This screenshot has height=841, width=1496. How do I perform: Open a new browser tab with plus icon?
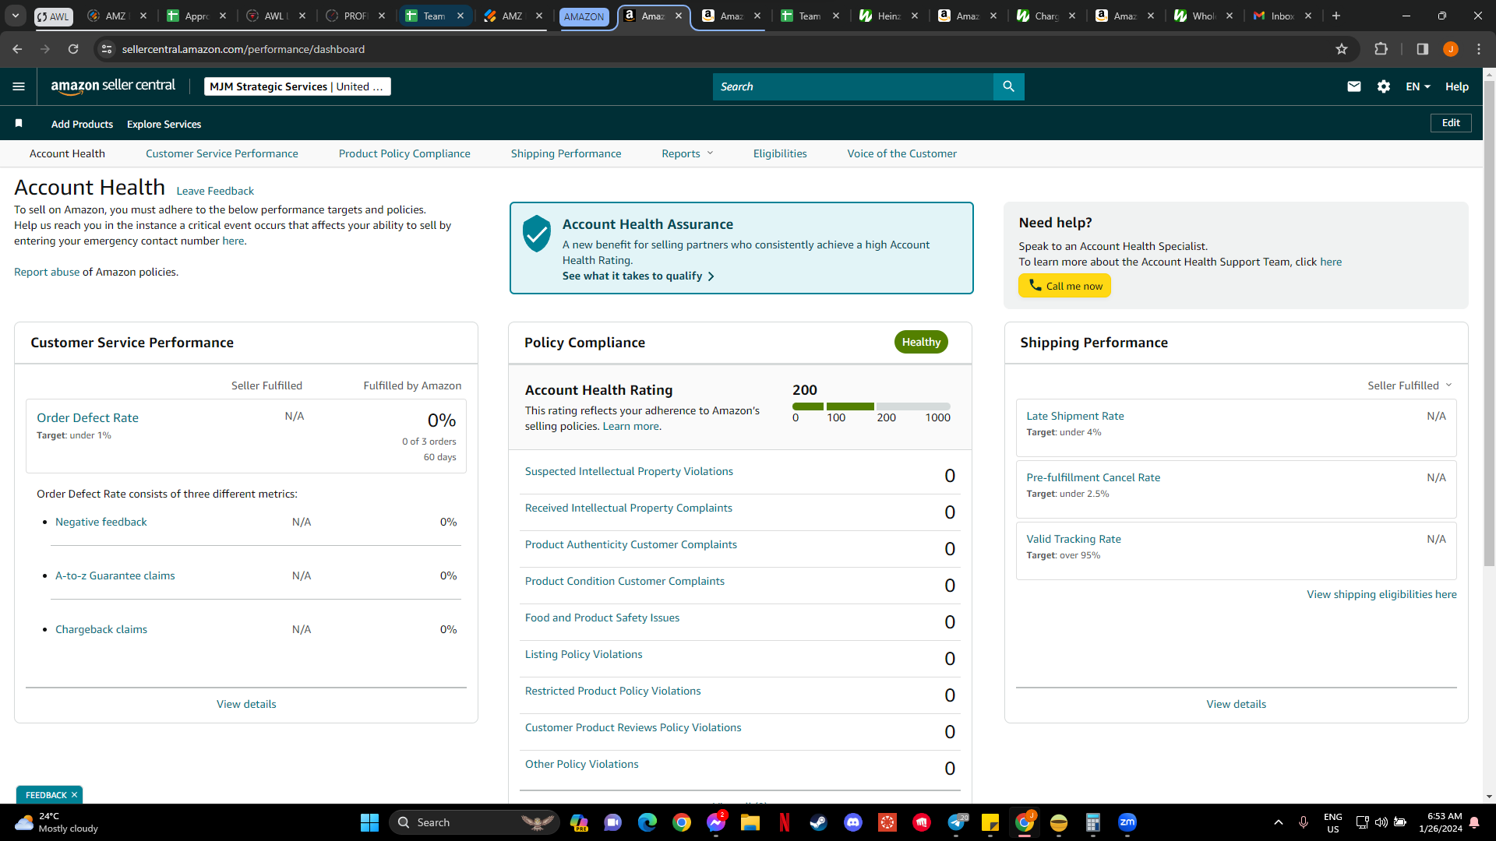(x=1336, y=16)
